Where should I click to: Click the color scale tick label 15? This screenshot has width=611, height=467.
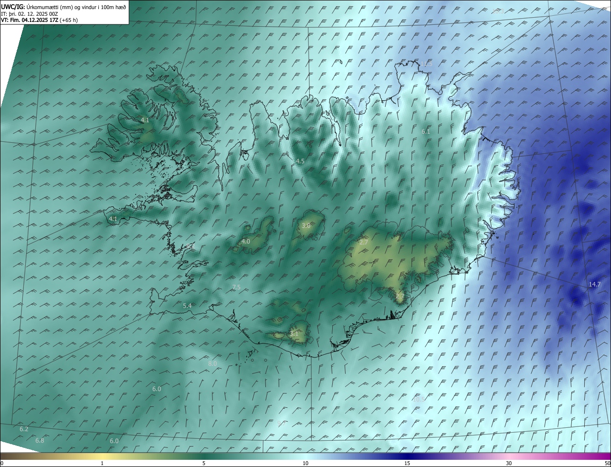click(407, 463)
